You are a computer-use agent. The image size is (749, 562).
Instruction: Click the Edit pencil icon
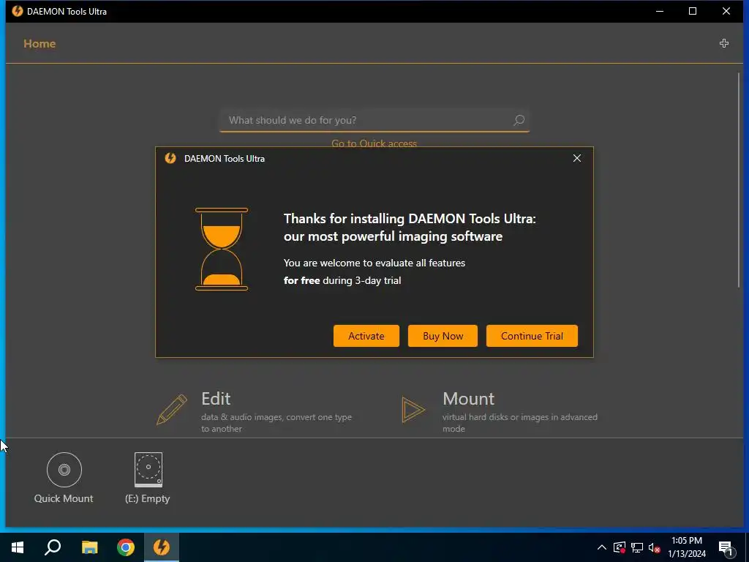(171, 410)
